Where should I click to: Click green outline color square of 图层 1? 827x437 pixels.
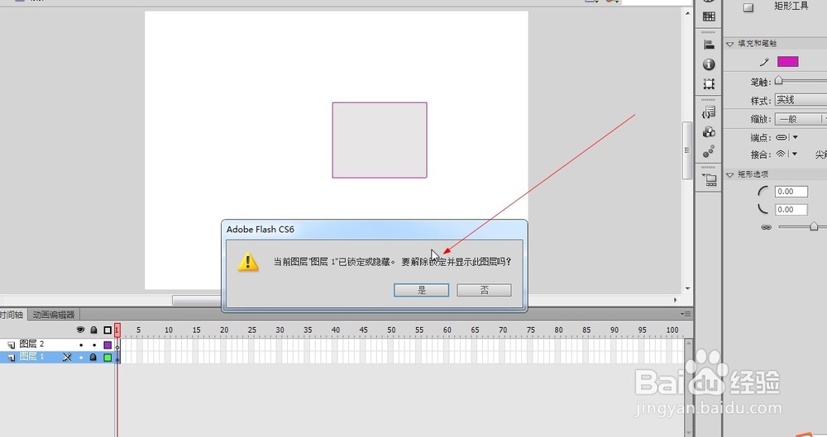point(108,358)
